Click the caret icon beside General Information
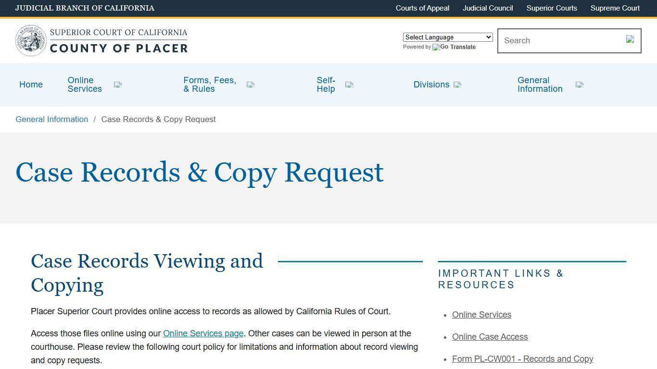657x369 pixels. click(x=579, y=85)
